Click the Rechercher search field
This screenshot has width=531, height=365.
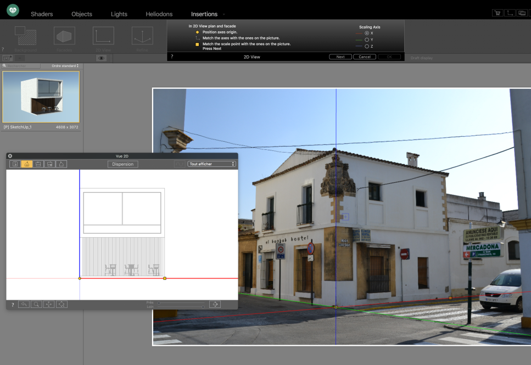(21, 66)
